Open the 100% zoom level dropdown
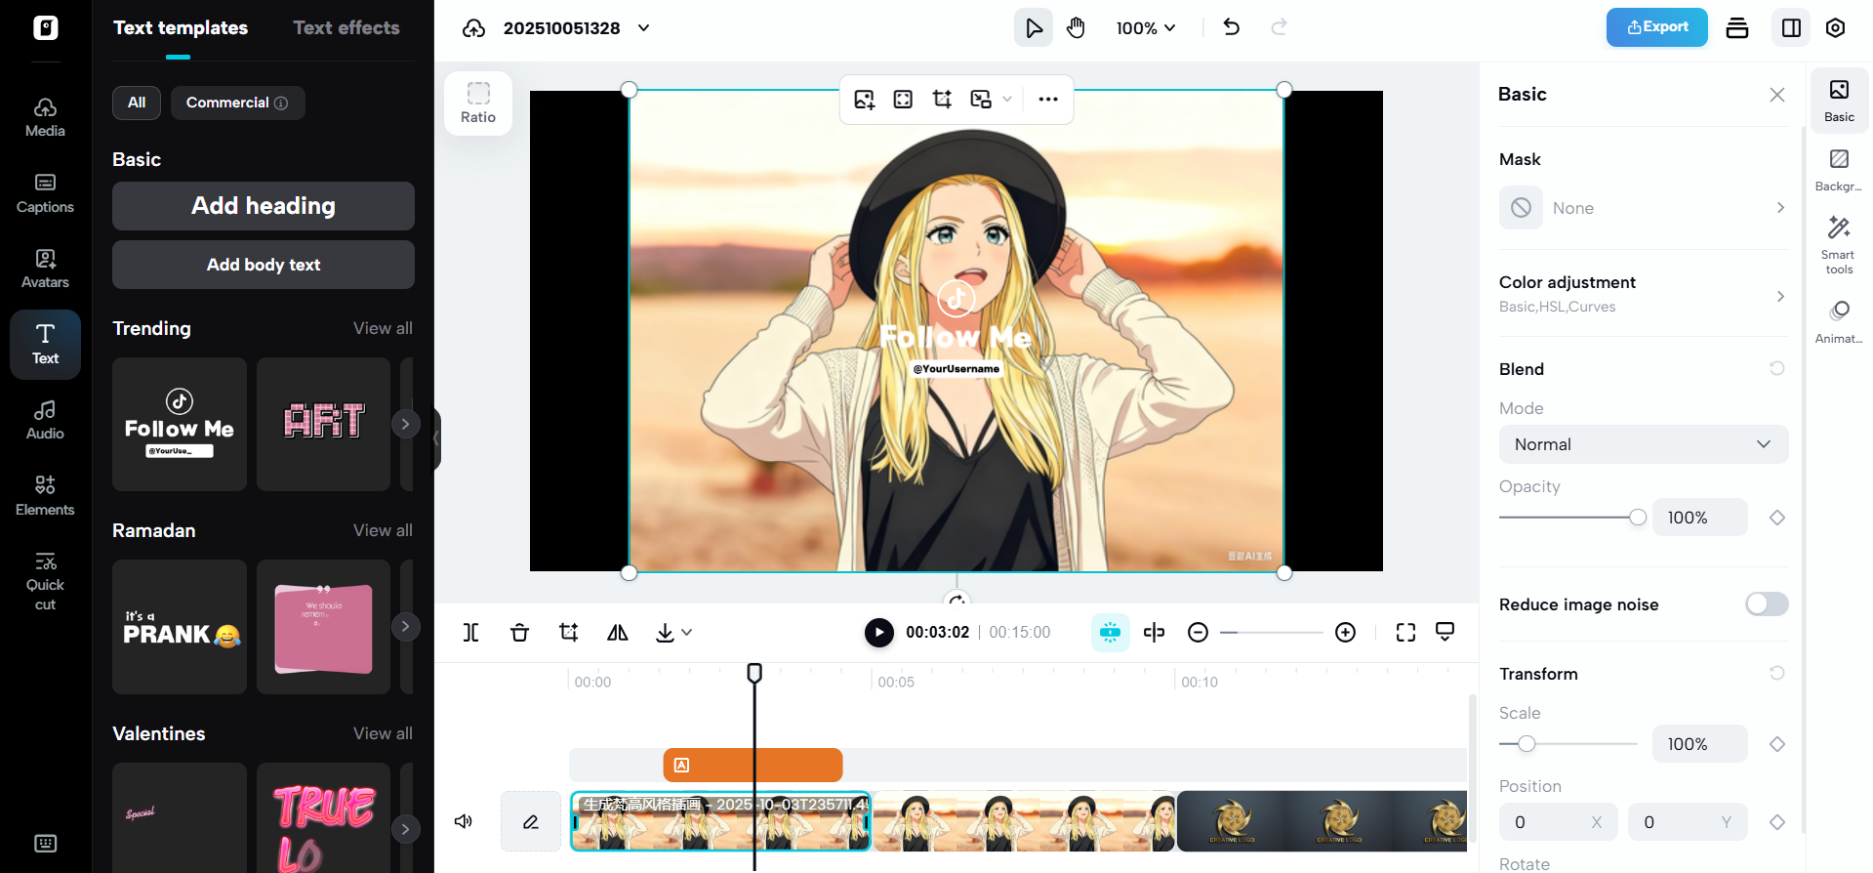 1146,28
